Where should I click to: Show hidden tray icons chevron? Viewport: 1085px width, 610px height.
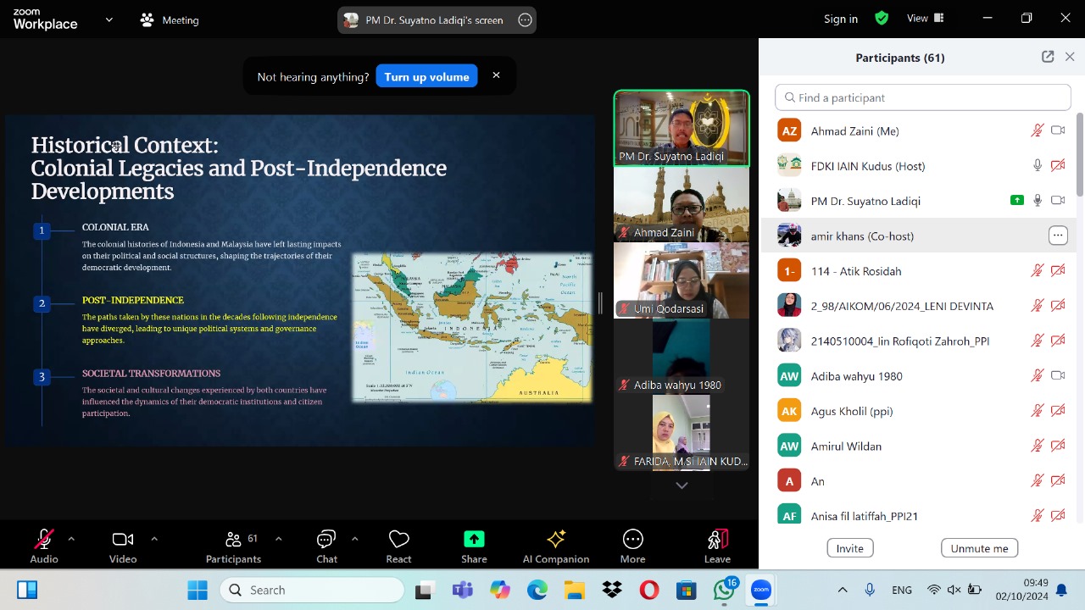click(842, 590)
